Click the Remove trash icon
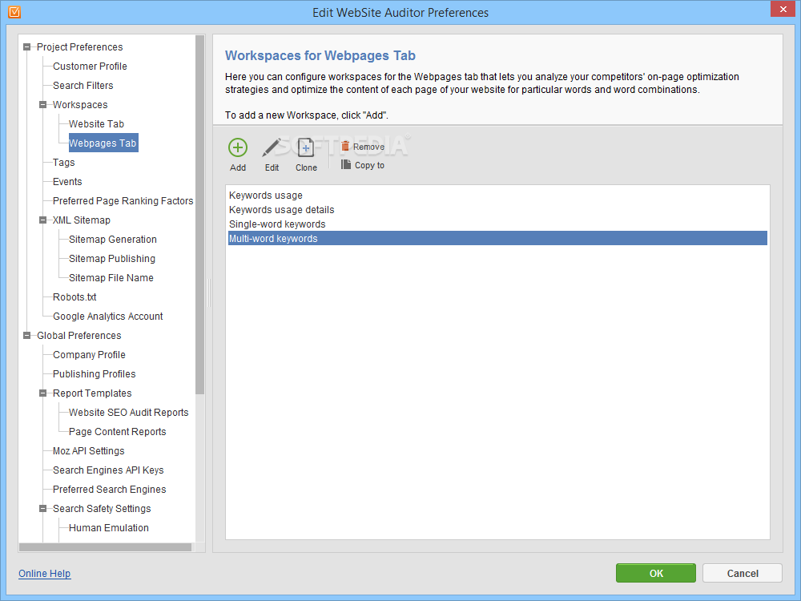This screenshot has width=801, height=601. pos(345,146)
